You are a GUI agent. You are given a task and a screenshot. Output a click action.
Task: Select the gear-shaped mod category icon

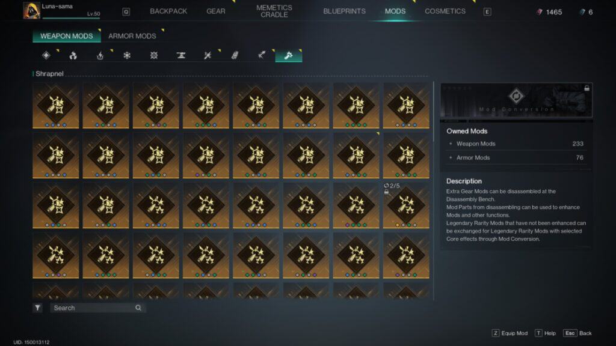click(x=155, y=55)
